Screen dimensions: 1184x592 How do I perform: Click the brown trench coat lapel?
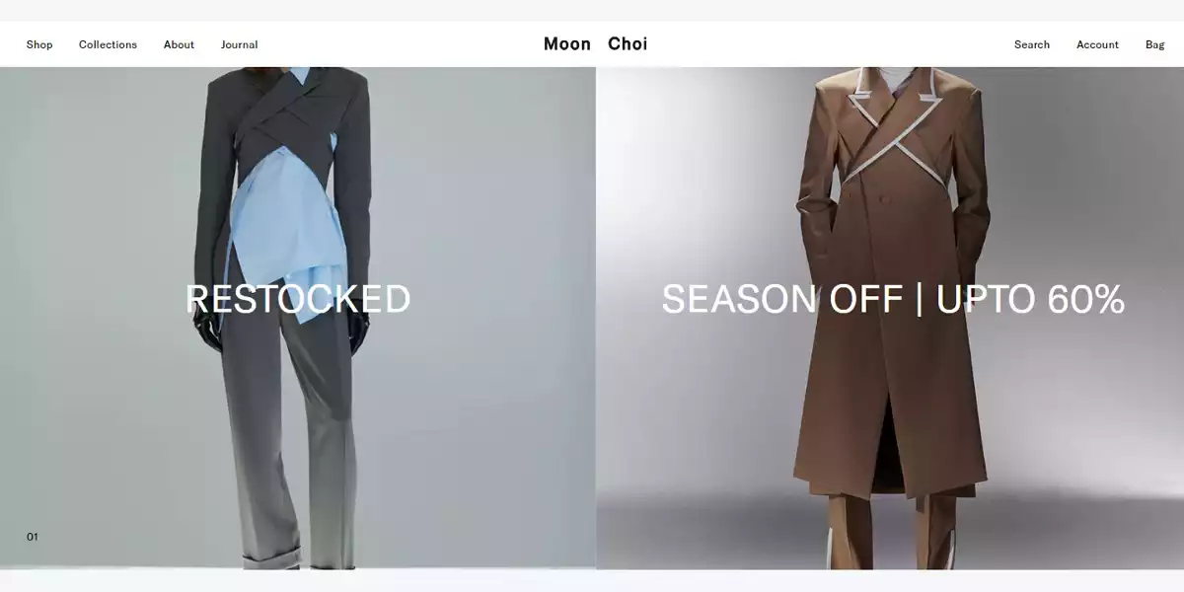tap(913, 109)
